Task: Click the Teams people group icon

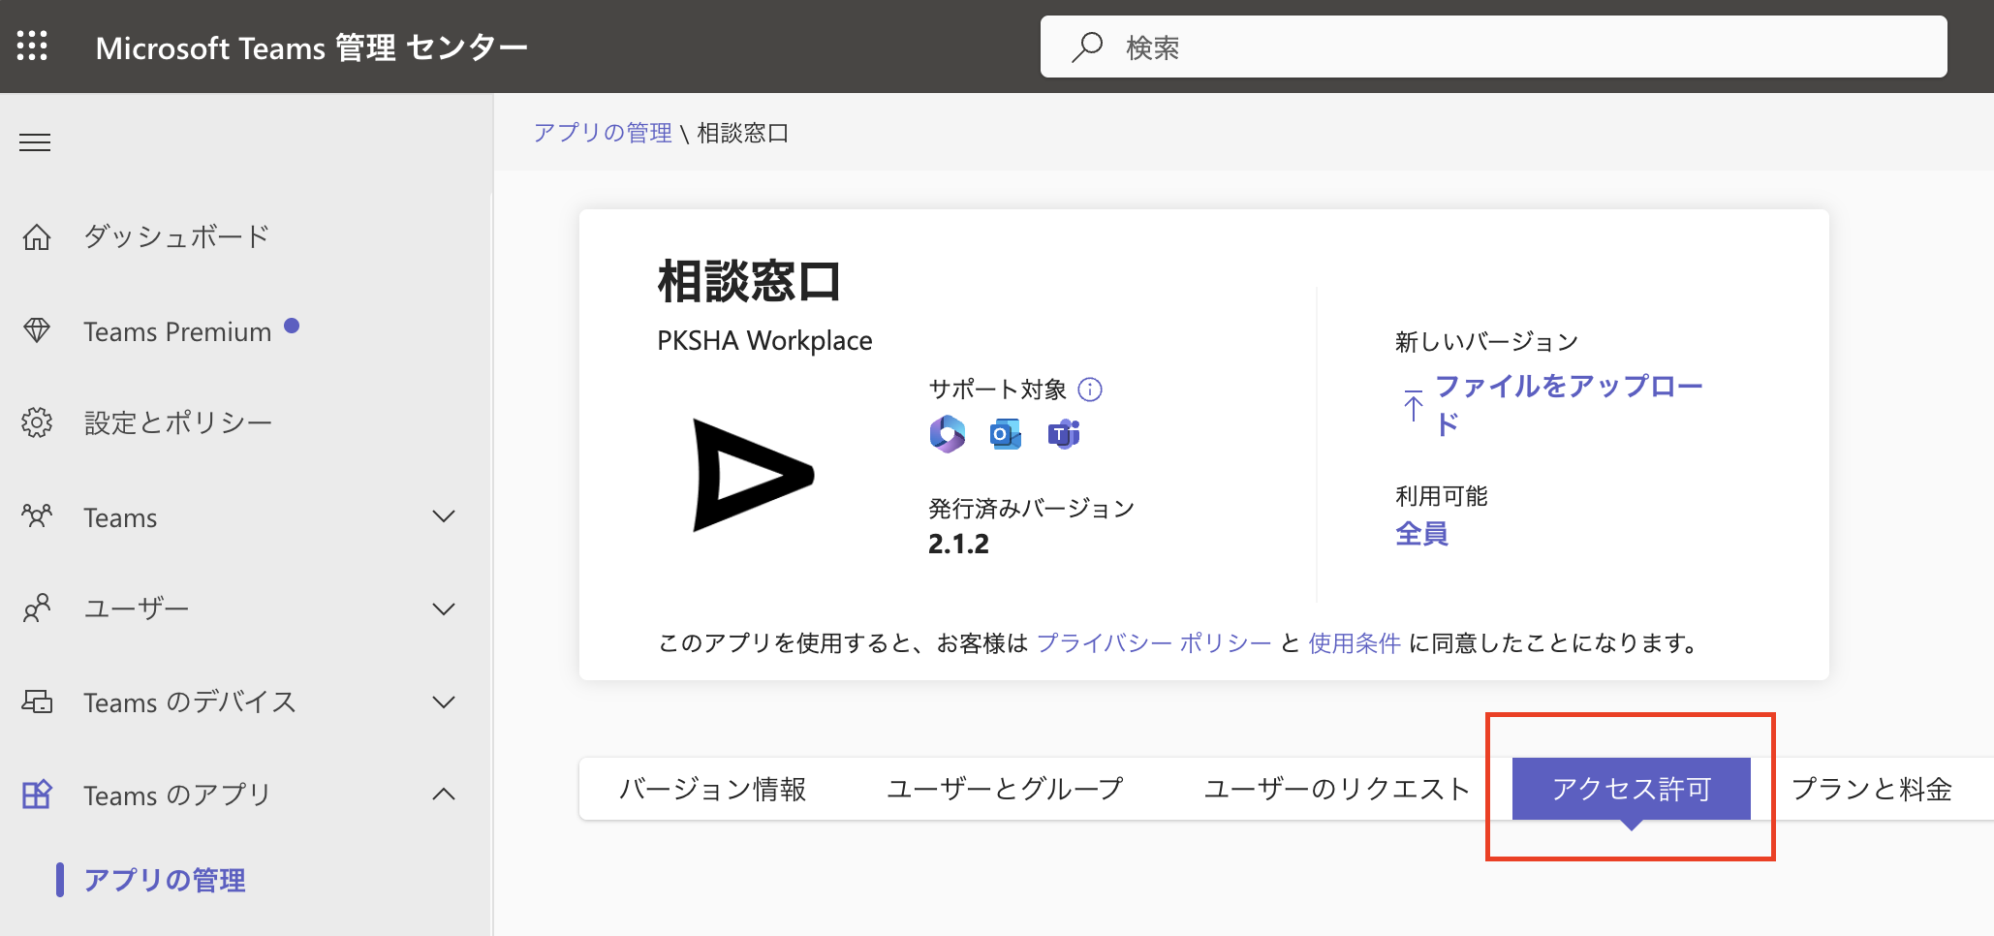Action: pos(37,515)
